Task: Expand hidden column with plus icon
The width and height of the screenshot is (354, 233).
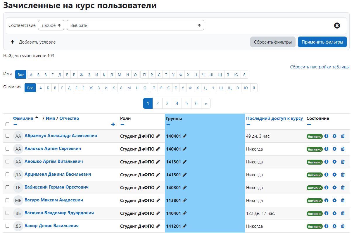Action: 113,125
